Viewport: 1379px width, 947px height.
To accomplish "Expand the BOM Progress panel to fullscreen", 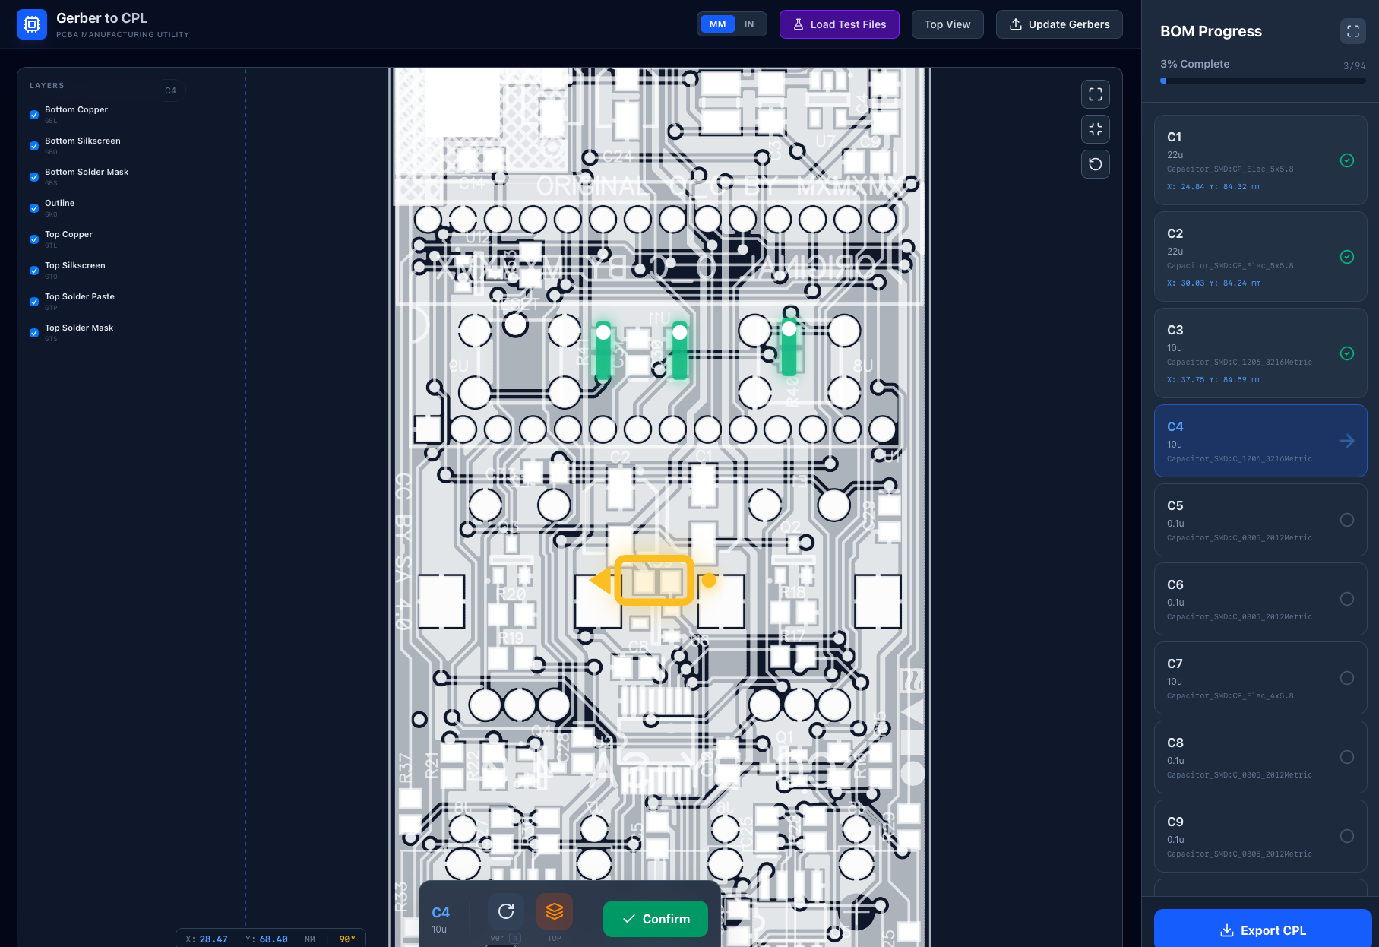I will point(1352,31).
